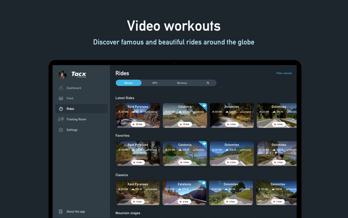Open Raid Pyrenees in Favorites

tap(138, 153)
